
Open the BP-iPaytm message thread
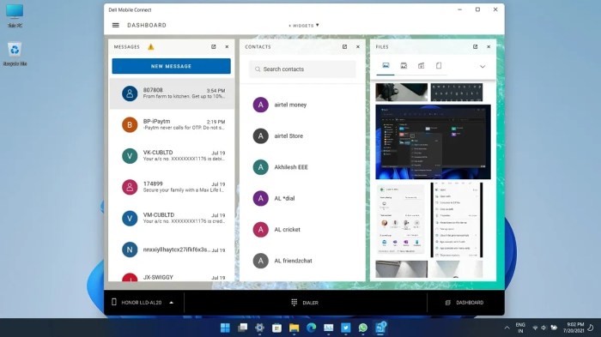(x=172, y=125)
